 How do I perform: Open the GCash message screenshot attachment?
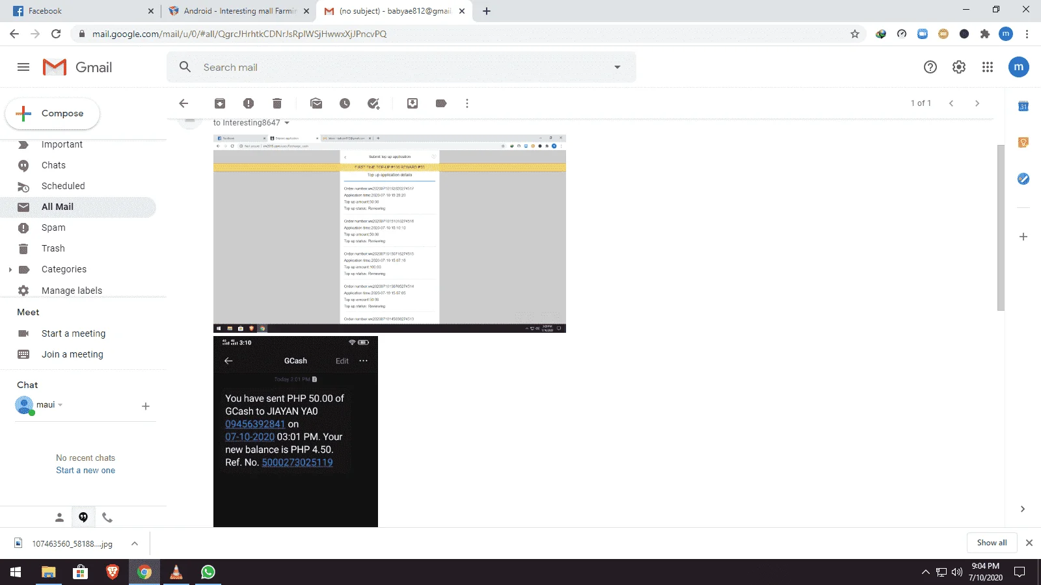[x=295, y=432]
